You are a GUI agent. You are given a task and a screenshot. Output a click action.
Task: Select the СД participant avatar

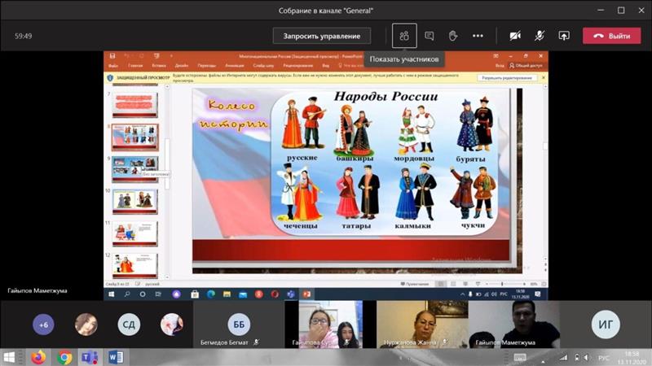point(129,325)
